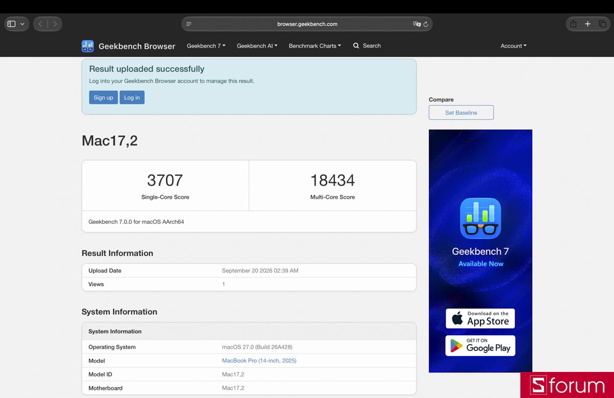Viewport: 614px width, 398px height.
Task: Select the 3707 single-core score
Action: tap(165, 180)
